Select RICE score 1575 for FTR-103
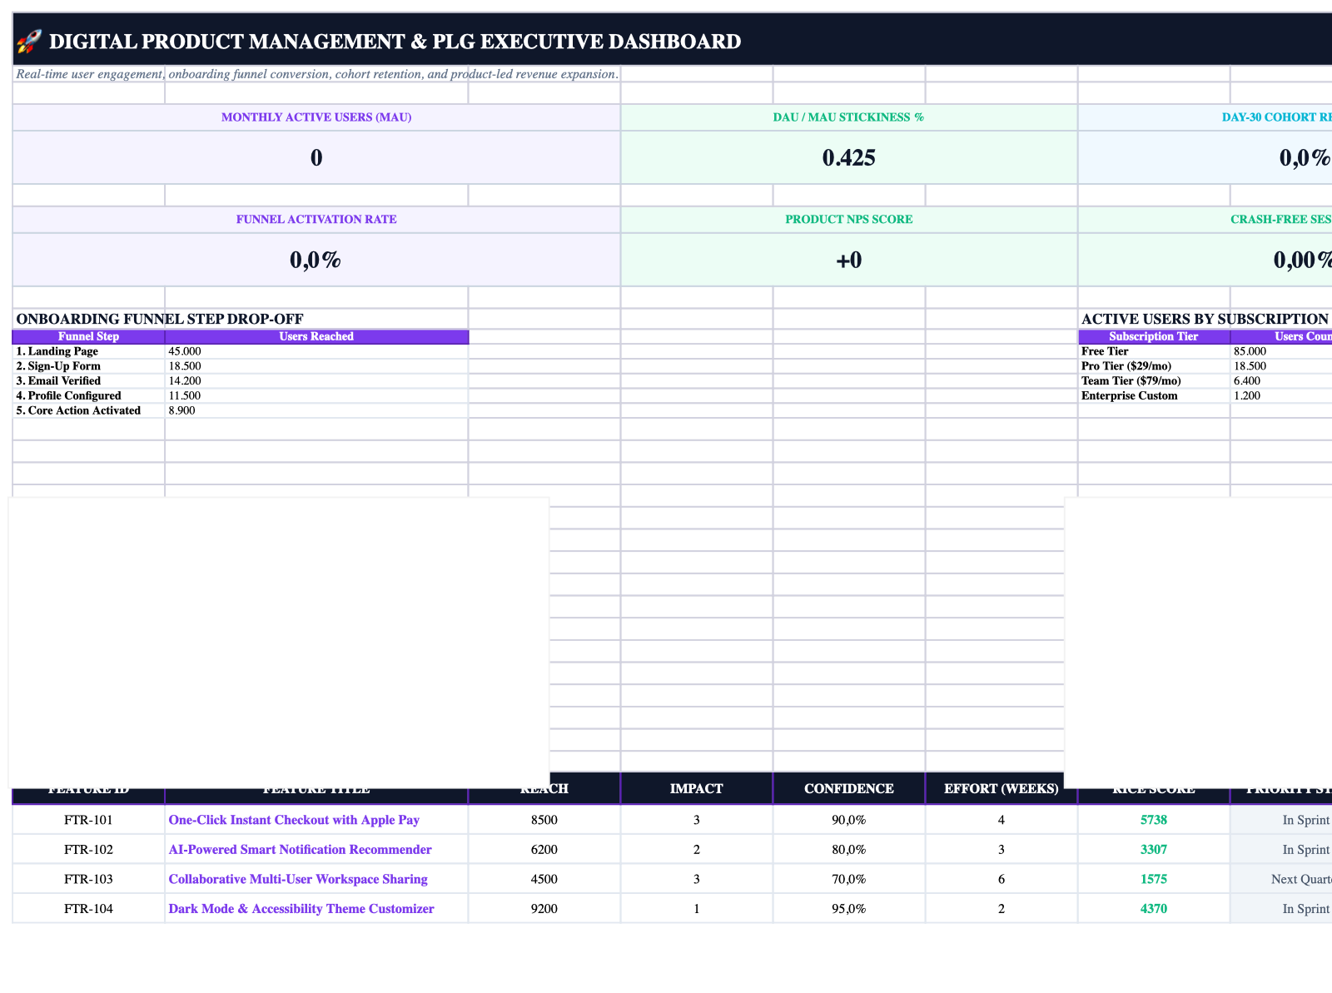The width and height of the screenshot is (1332, 993). (1154, 879)
